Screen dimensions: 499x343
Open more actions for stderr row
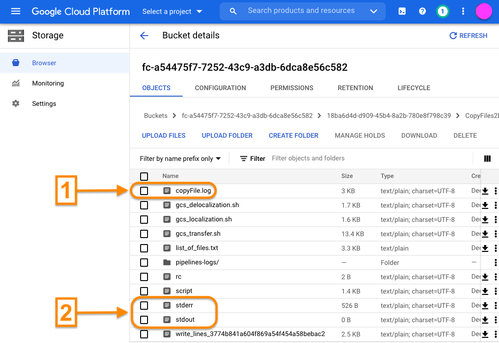click(x=495, y=306)
